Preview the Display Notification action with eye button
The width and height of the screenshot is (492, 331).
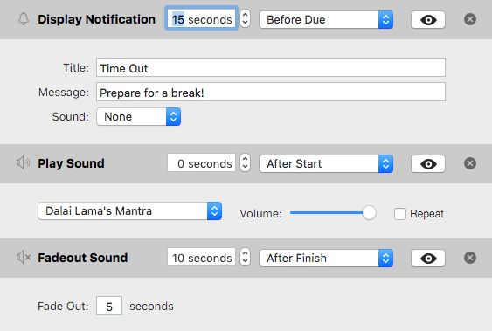pos(428,20)
